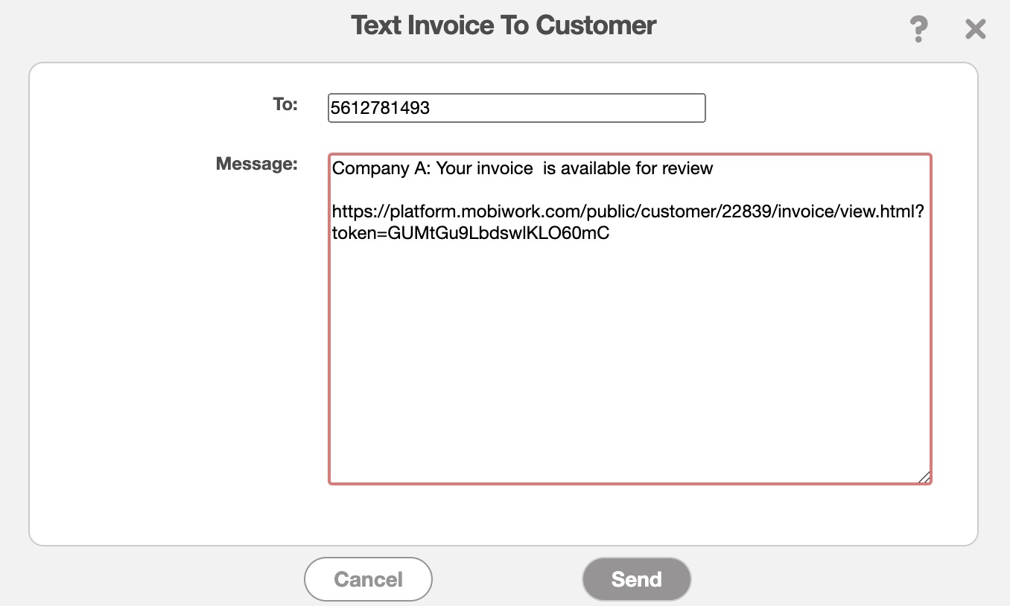Cancel sending the invoice text

pyautogui.click(x=368, y=579)
